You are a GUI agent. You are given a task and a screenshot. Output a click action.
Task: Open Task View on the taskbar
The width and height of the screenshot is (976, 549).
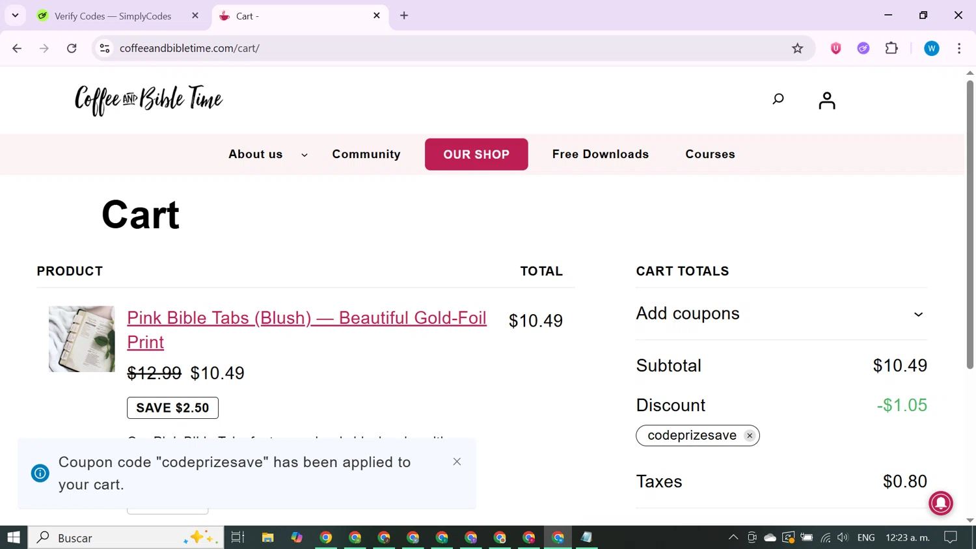pyautogui.click(x=237, y=537)
